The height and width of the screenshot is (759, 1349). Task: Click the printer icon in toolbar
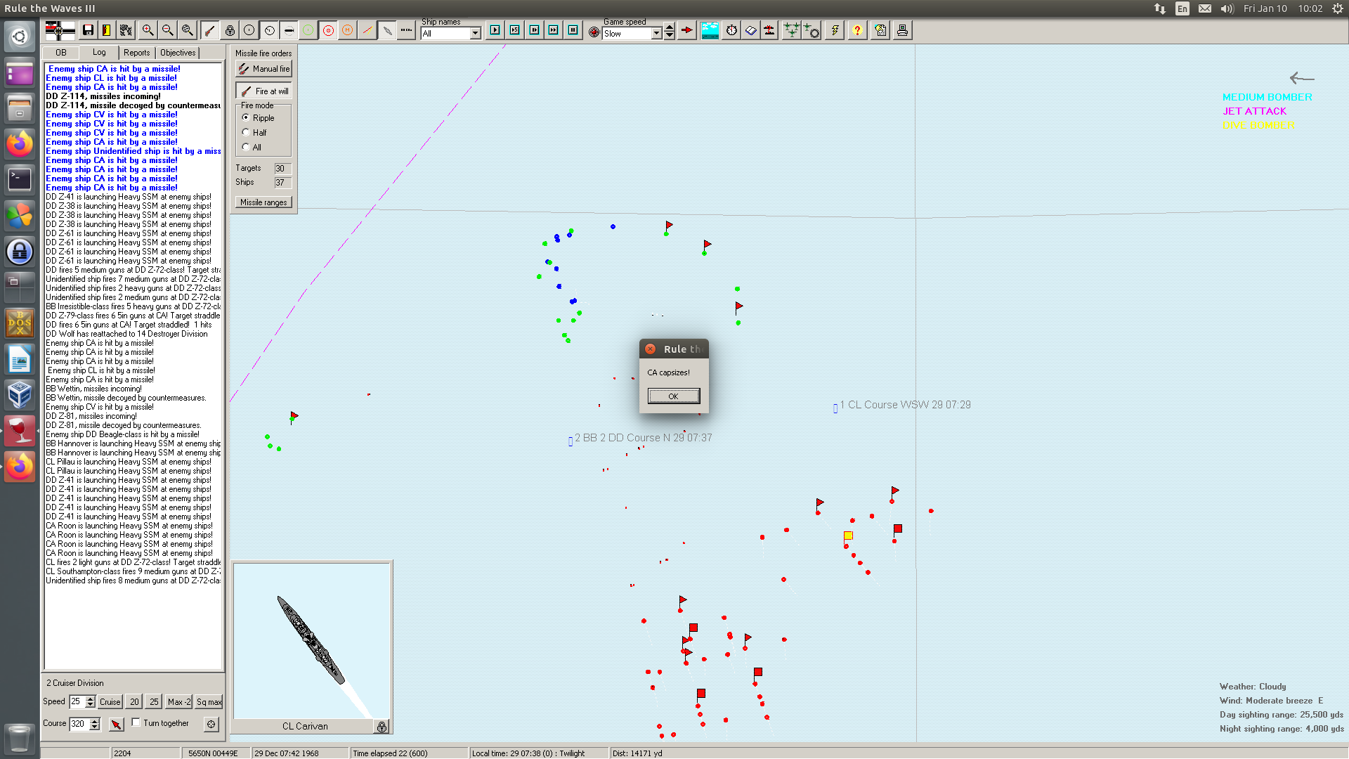tap(902, 30)
